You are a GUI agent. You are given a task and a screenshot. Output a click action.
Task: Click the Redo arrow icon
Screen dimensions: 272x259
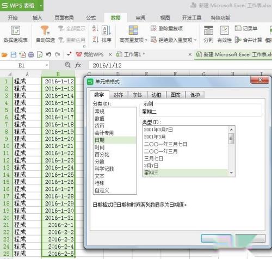[x=58, y=54]
